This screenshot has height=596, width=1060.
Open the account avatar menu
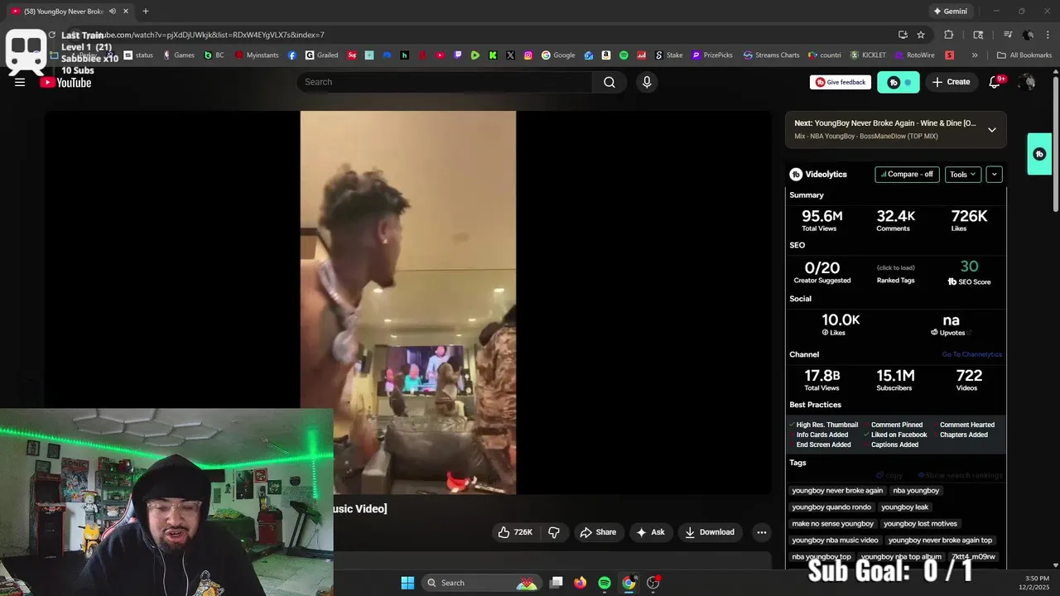tap(1028, 82)
